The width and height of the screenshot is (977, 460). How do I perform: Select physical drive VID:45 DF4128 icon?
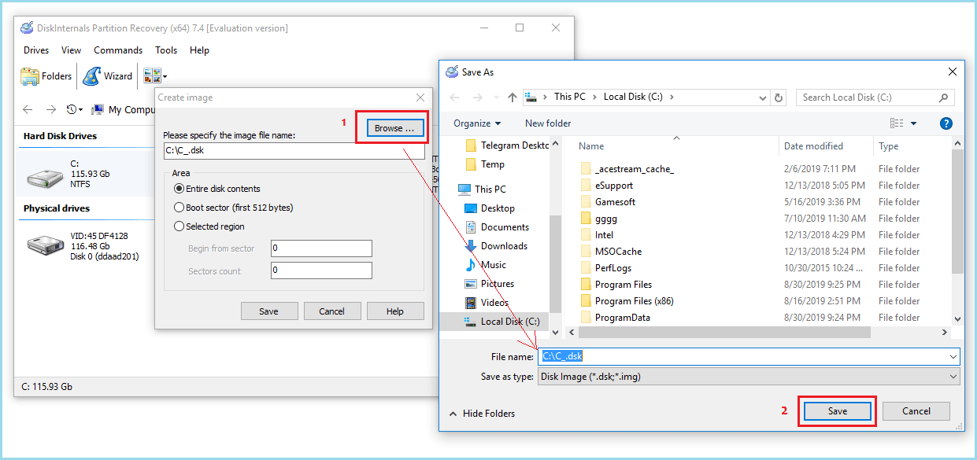point(46,245)
